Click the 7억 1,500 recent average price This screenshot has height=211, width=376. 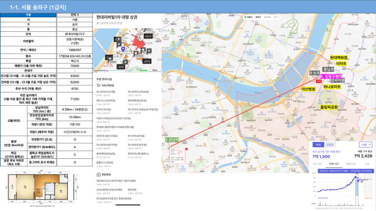click(x=321, y=157)
